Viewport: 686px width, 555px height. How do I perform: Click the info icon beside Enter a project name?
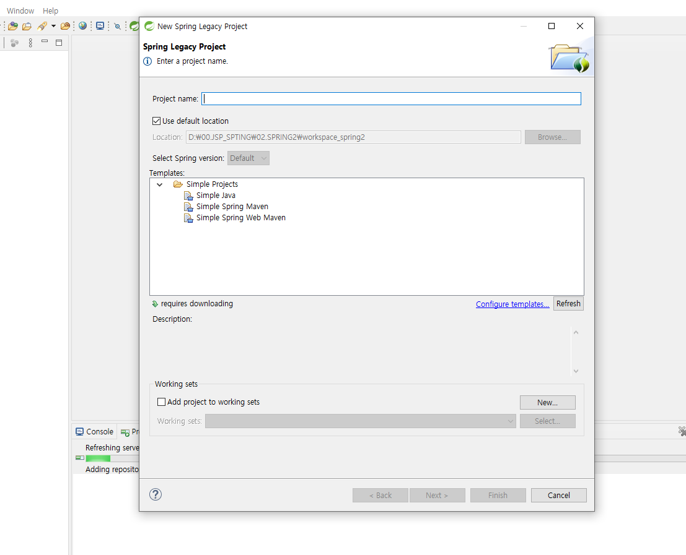[x=147, y=61]
